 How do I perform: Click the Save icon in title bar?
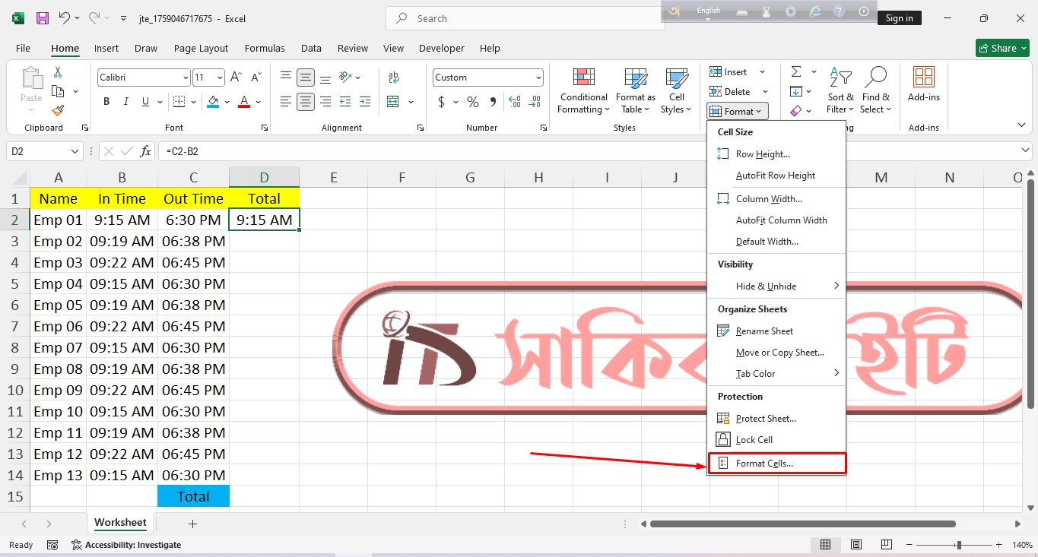[x=43, y=18]
